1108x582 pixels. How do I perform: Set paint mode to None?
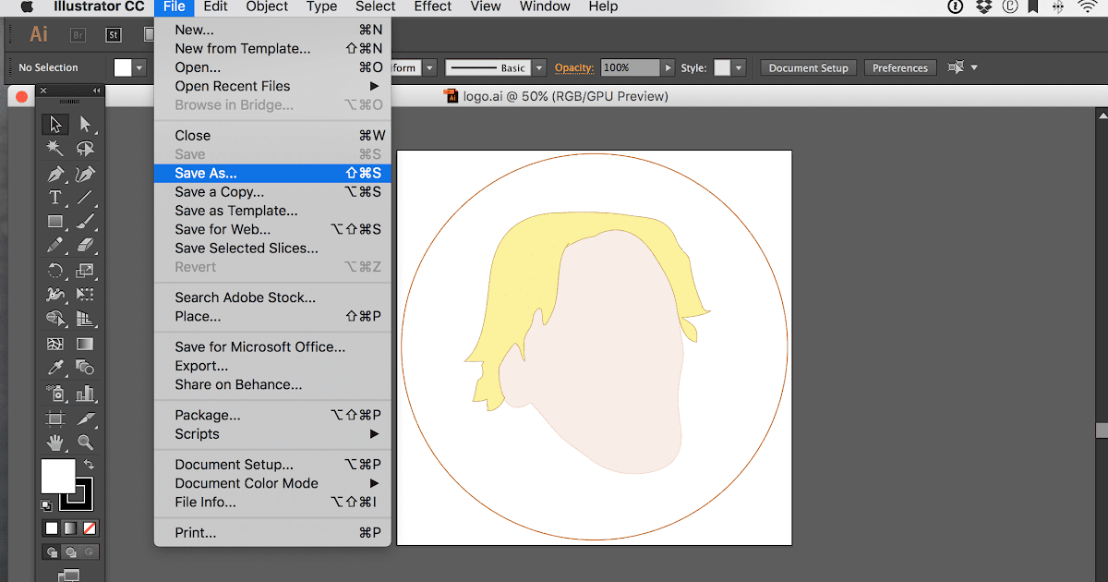click(90, 528)
